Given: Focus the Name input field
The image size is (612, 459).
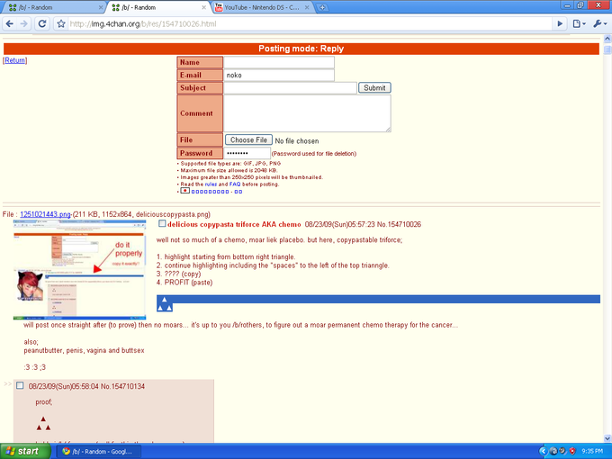Looking at the screenshot, I should (279, 62).
